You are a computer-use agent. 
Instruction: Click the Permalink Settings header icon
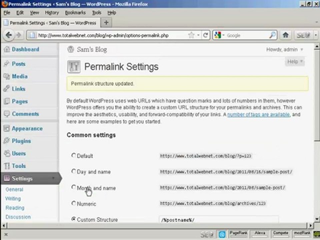point(74,67)
